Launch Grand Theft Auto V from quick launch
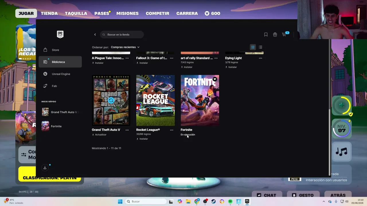 tap(60, 112)
